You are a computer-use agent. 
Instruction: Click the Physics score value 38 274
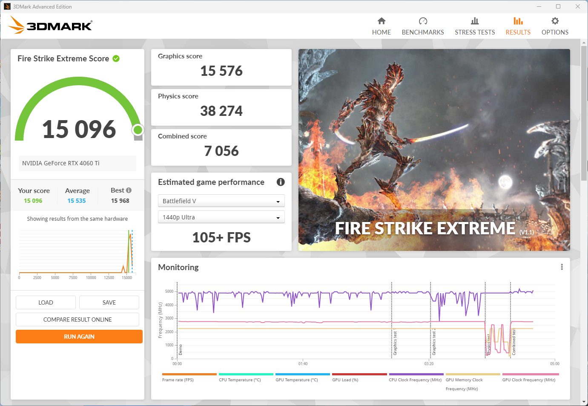(221, 111)
